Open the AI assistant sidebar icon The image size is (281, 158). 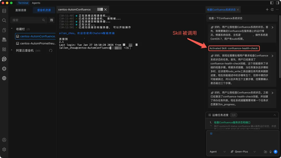(4, 59)
